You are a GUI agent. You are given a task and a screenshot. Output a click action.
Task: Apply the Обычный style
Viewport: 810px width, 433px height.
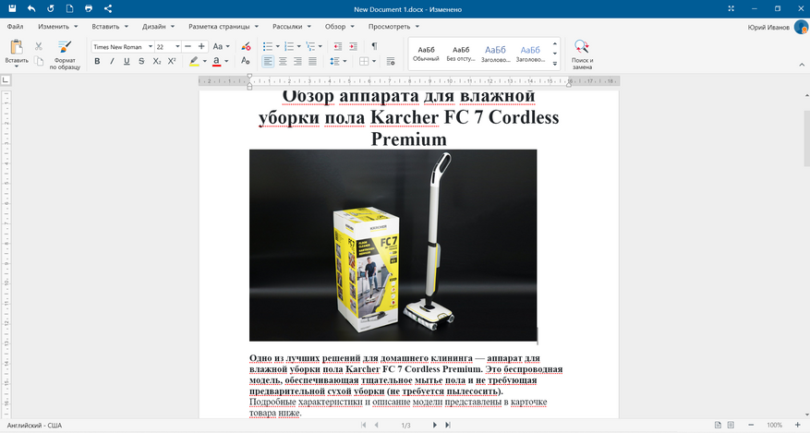[426, 54]
